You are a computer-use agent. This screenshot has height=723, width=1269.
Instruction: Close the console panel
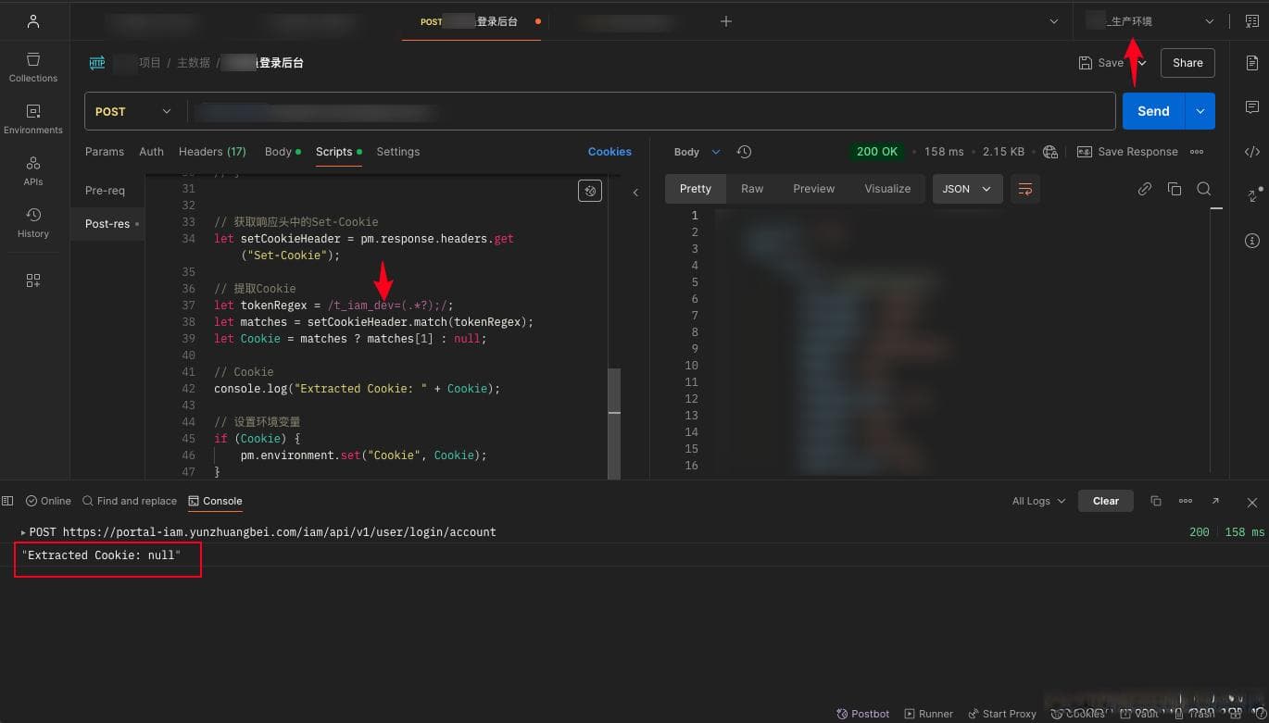click(x=1252, y=503)
